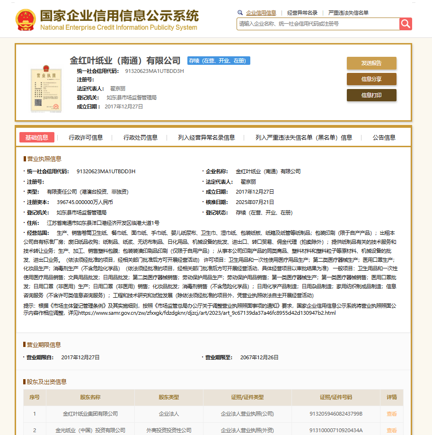Click 查看 for shareholder 金红叶纸业集团有限公司
This screenshot has height=435, width=432.
[391, 414]
